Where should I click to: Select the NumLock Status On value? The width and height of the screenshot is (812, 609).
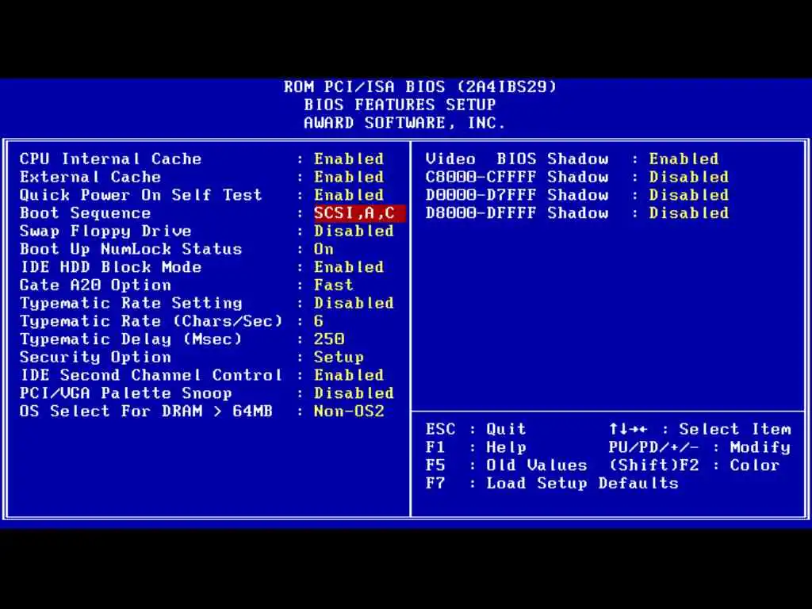(x=324, y=249)
